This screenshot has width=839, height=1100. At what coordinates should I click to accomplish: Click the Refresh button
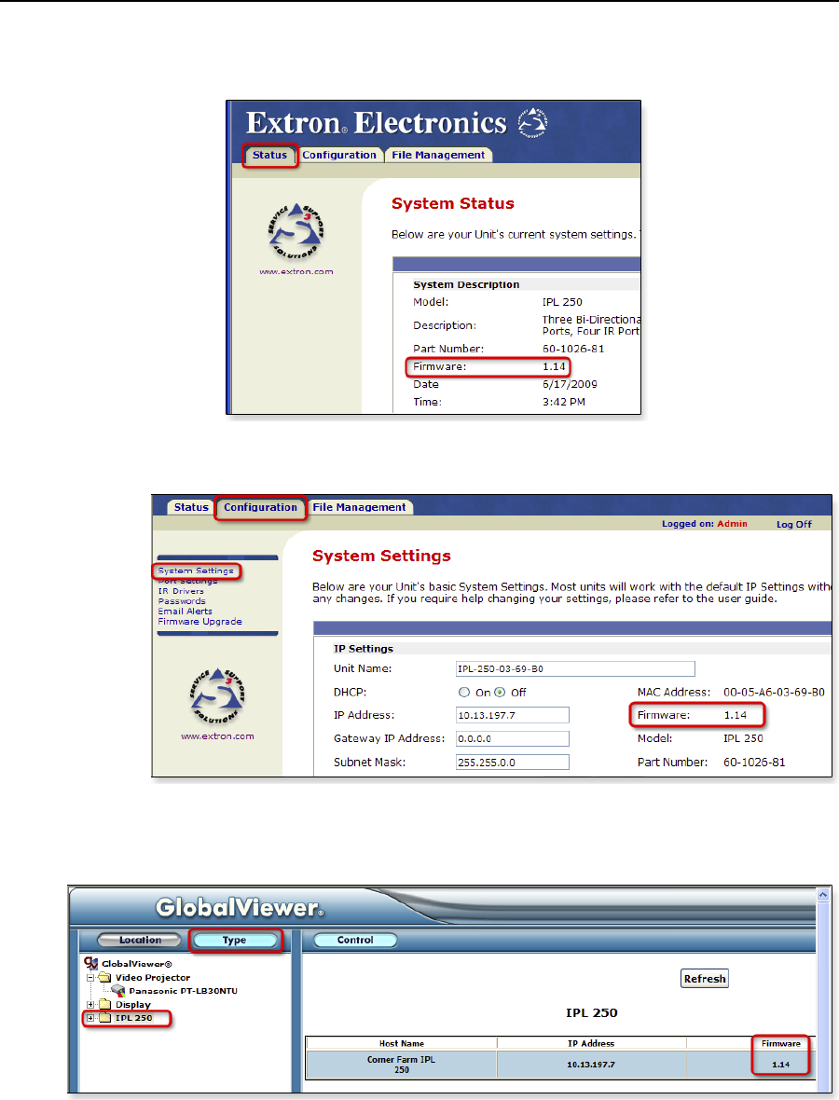coord(705,979)
